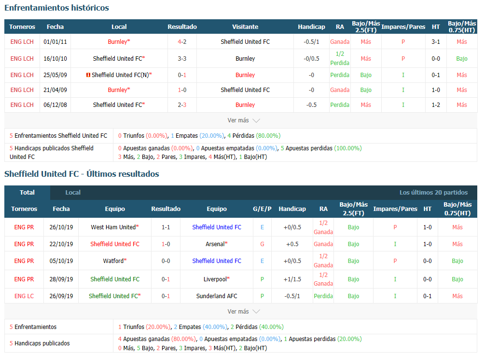Viewport: 485px width, 355px height.
Task: Select ENG LCH tournament in 01/01/11 row
Action: click(x=22, y=42)
